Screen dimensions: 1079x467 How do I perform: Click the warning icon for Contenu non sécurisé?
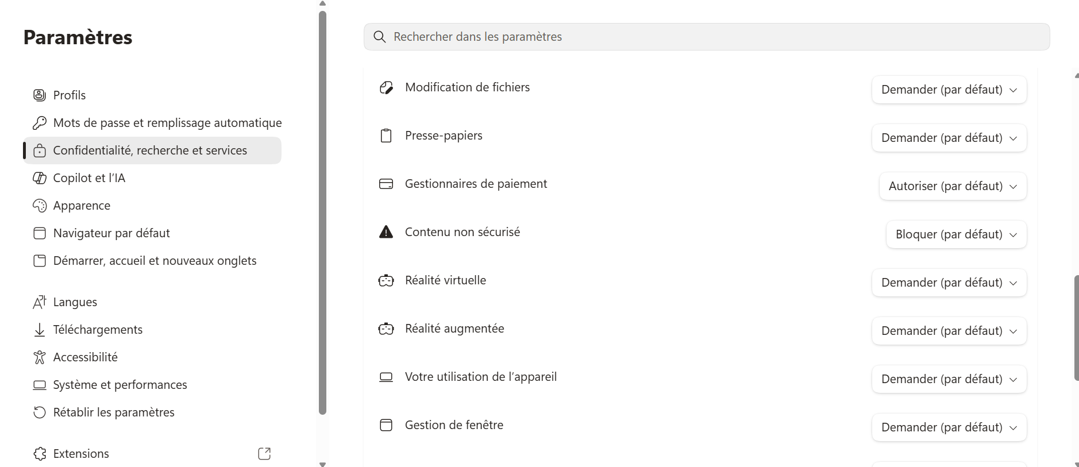click(x=386, y=232)
